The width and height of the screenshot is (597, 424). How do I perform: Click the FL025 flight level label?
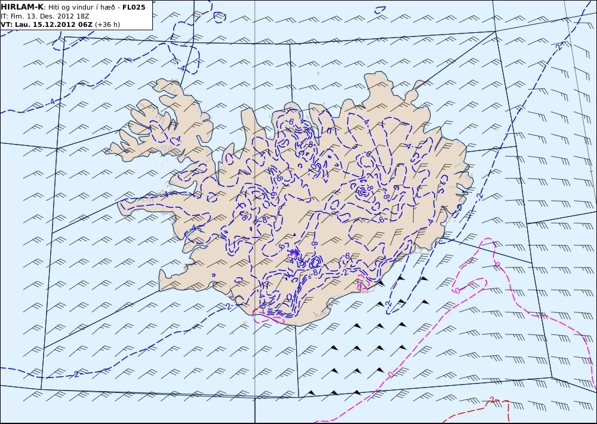pyautogui.click(x=134, y=7)
